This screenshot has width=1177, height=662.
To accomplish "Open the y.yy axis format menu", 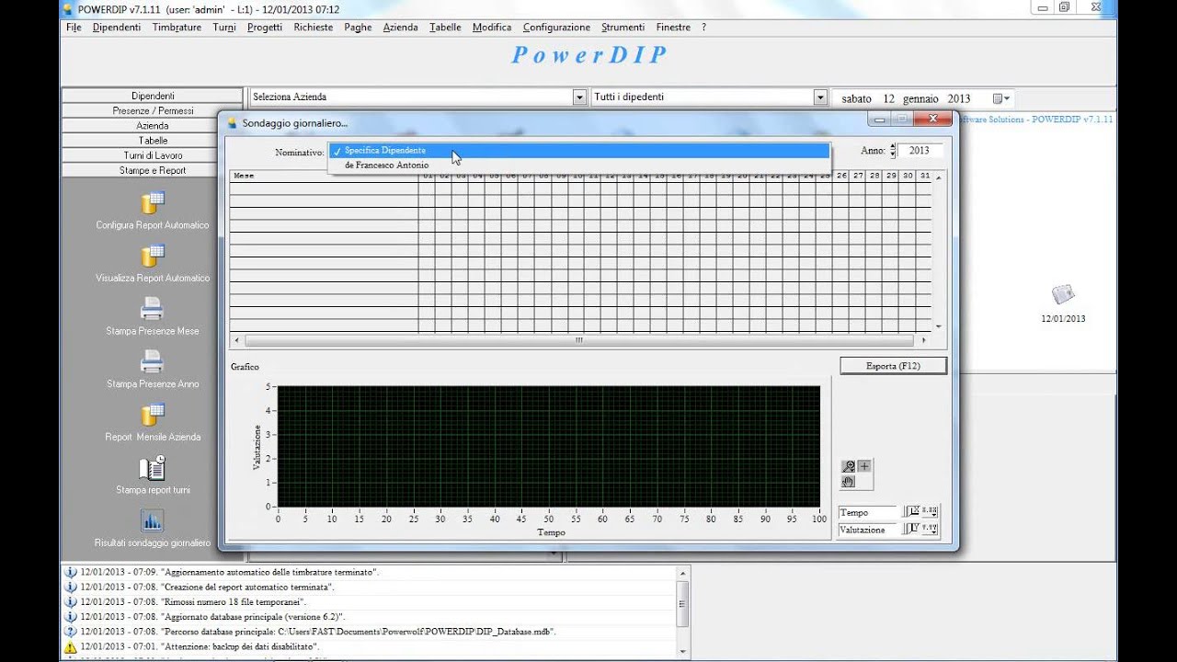I will pos(930,529).
